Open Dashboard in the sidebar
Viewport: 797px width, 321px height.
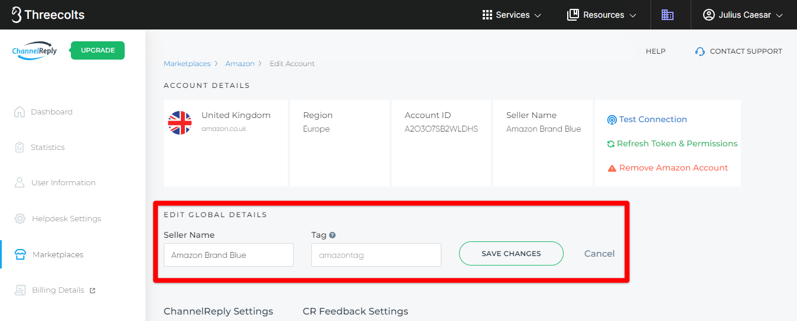pos(51,112)
